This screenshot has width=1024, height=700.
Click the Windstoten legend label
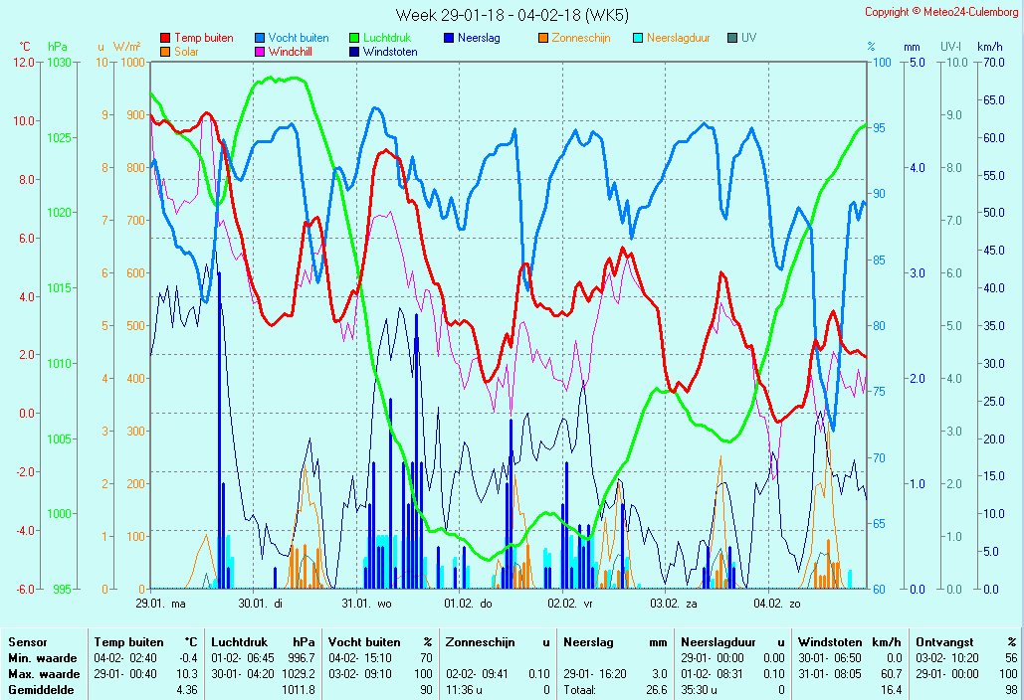point(390,52)
